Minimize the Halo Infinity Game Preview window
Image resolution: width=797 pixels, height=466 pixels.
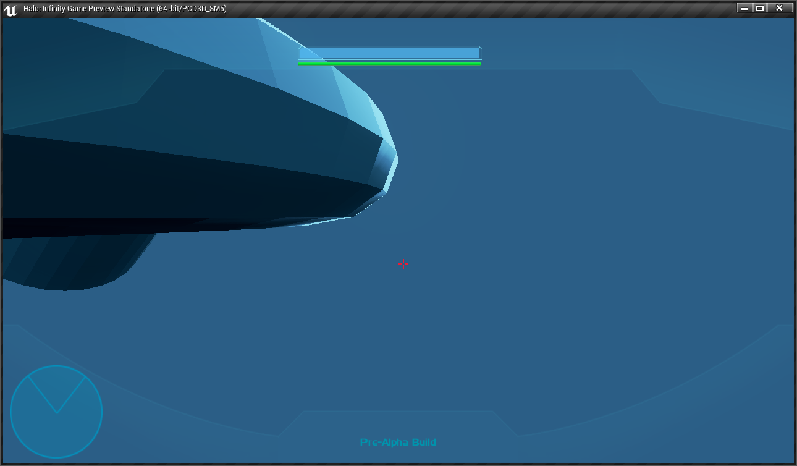click(745, 8)
